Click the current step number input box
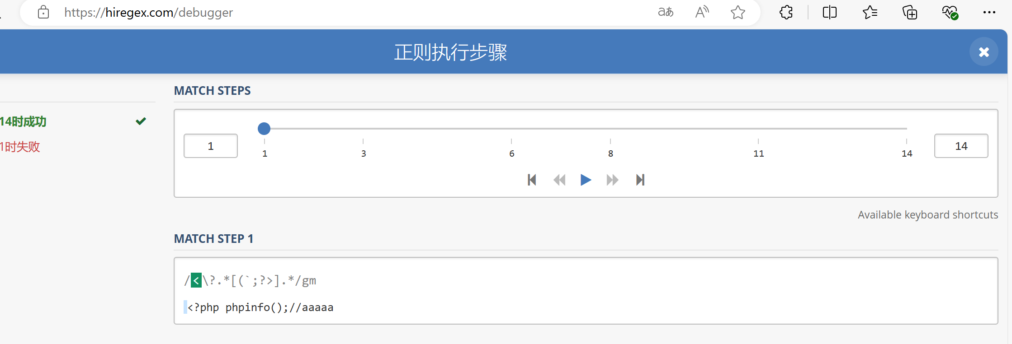 (211, 146)
